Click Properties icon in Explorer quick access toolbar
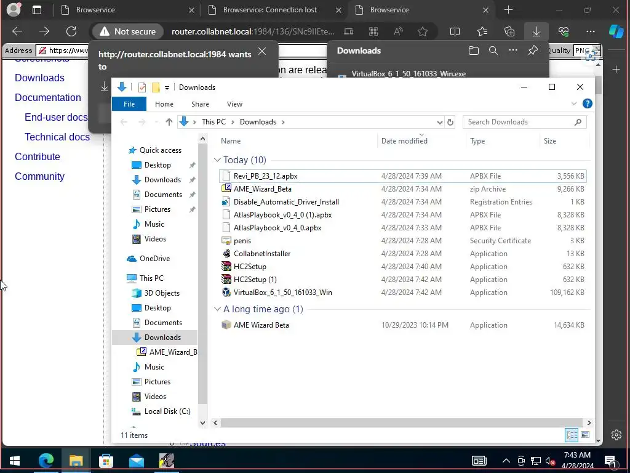 pyautogui.click(x=142, y=87)
